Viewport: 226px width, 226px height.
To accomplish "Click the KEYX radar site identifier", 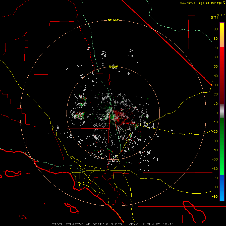I will click(x=133, y=224).
